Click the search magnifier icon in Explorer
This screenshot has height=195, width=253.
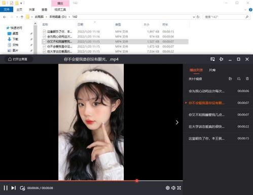tap(247, 17)
